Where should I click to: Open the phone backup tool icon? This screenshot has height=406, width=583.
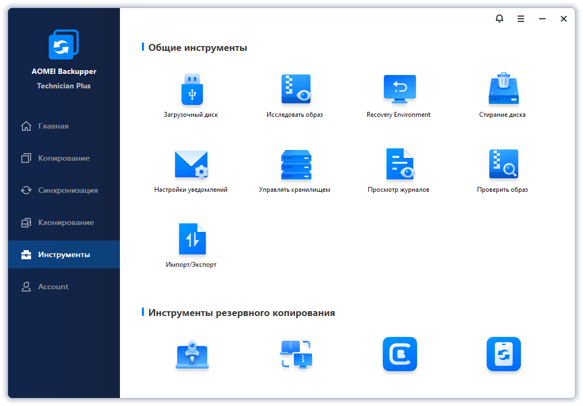pos(503,354)
